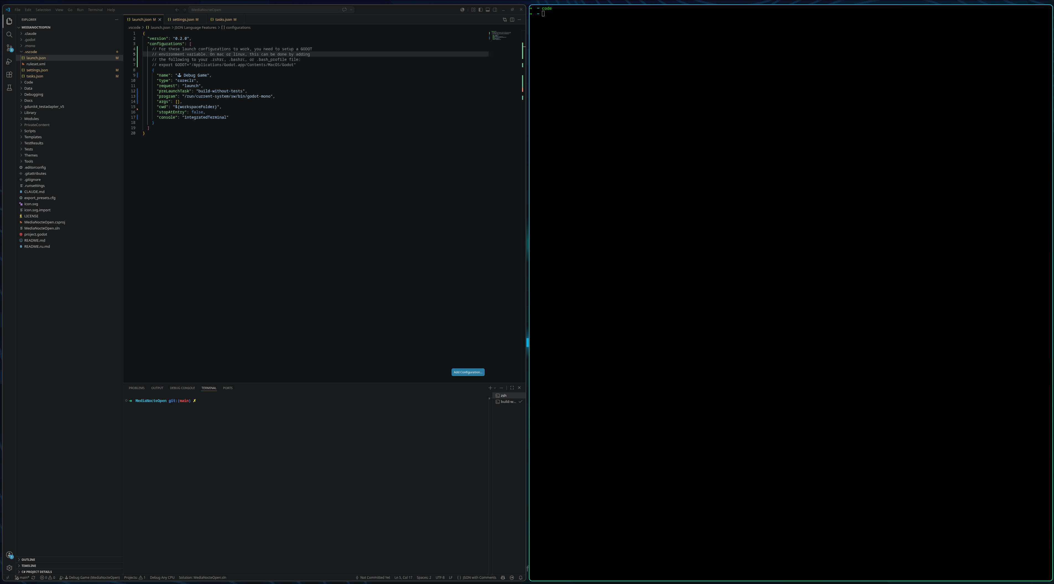Collapse the MEDIANOCTEOPEN root folder
The image size is (1054, 584).
pyautogui.click(x=70, y=27)
